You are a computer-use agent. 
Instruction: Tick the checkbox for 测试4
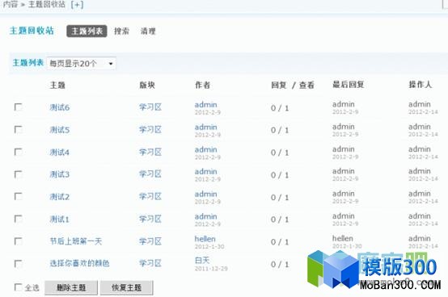point(18,152)
